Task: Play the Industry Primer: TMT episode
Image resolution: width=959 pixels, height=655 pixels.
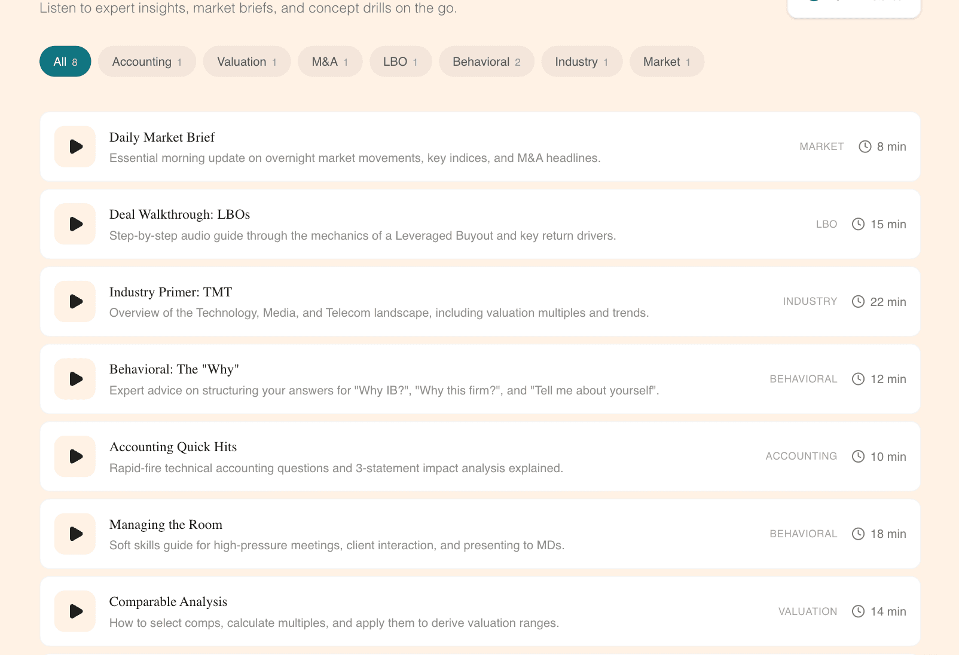Action: click(x=75, y=301)
